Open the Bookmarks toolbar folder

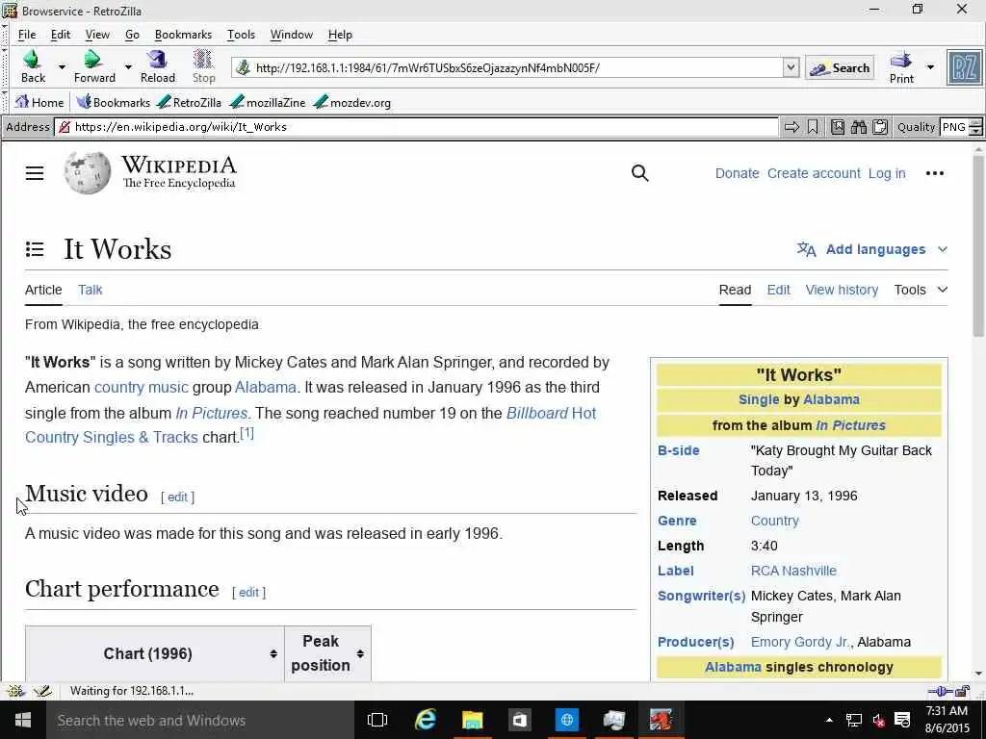114,102
